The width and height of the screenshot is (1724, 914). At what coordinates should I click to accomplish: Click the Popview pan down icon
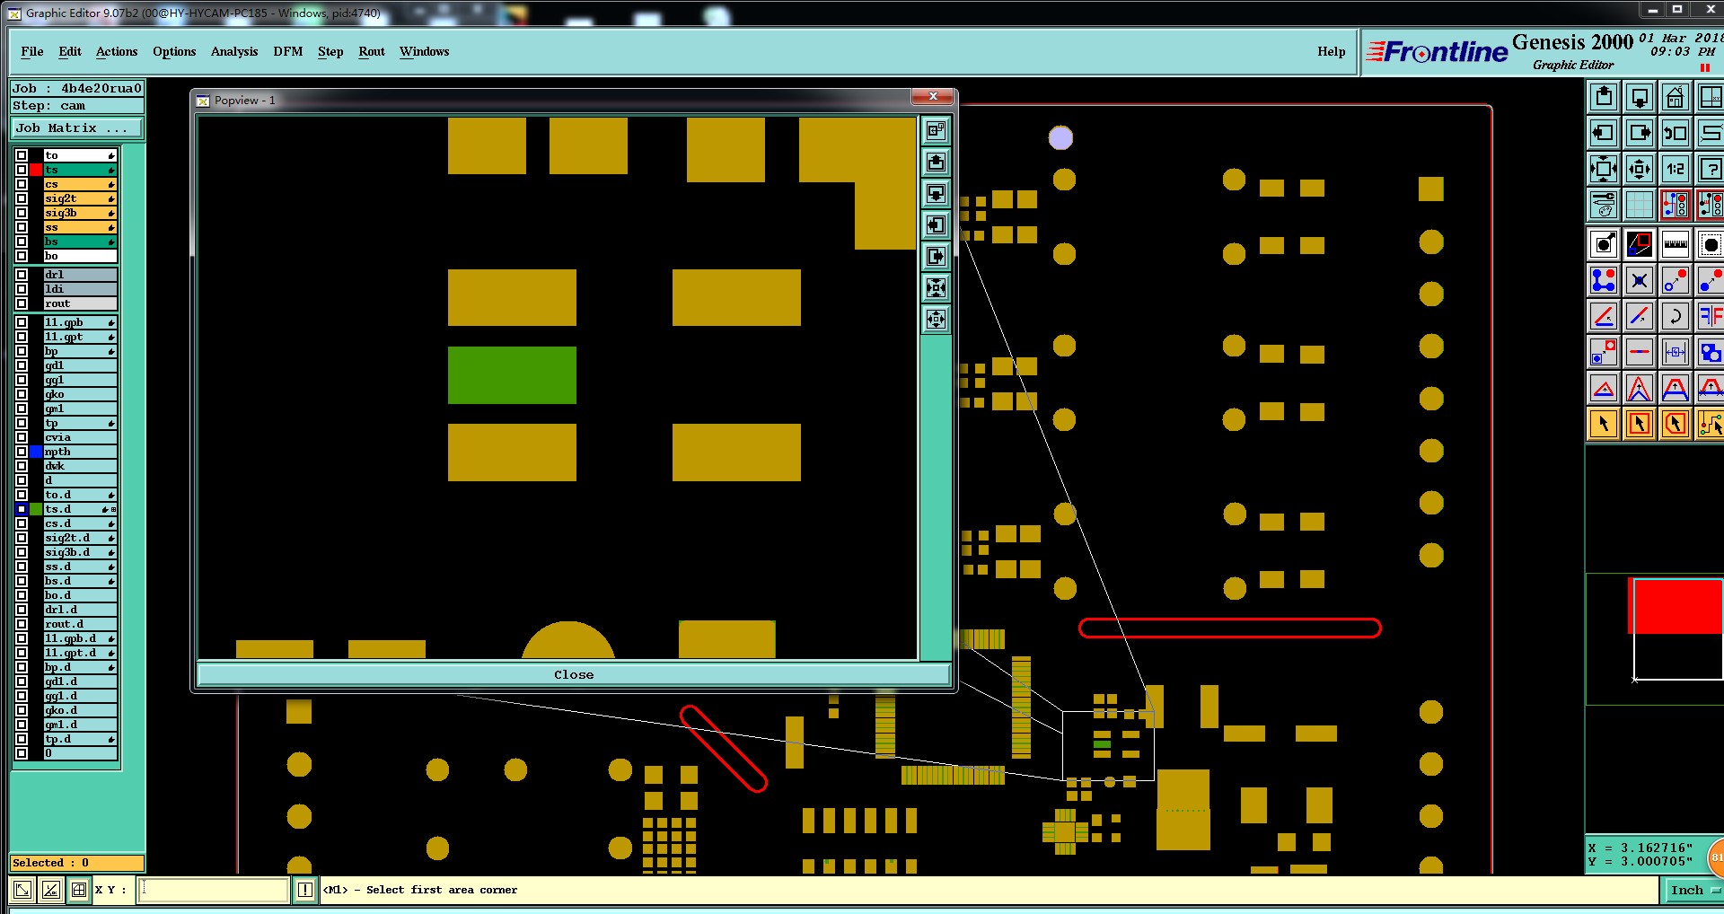tap(936, 194)
